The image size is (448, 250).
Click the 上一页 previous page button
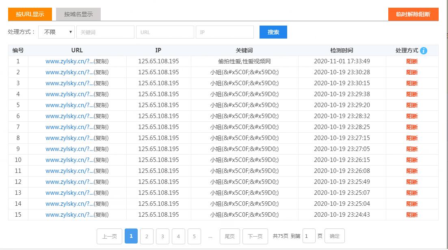(x=109, y=236)
